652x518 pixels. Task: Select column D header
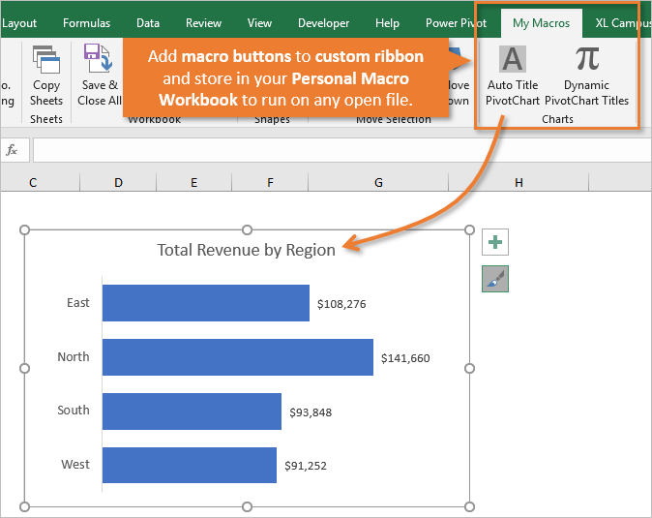point(119,182)
